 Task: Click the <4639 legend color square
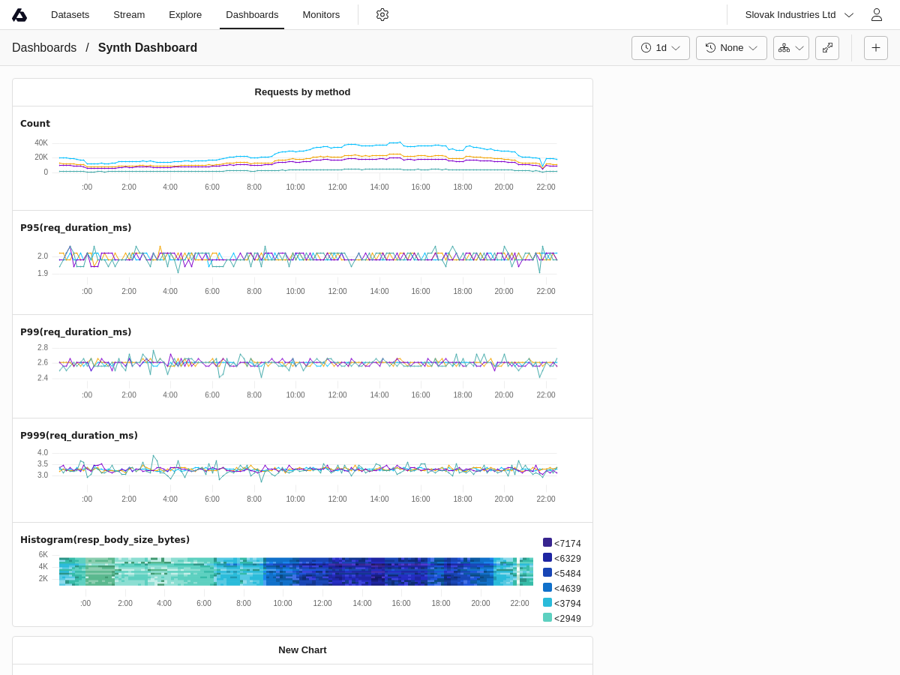coord(547,587)
